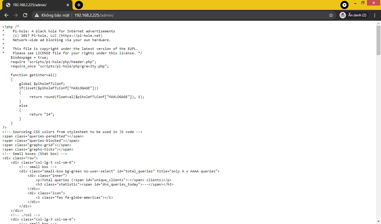Click the Ẩn danh (2) profile label
The width and height of the screenshot is (381, 224).
[357, 15]
